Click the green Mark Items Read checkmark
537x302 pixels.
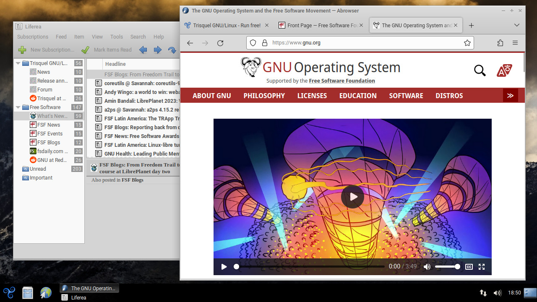tap(85, 50)
